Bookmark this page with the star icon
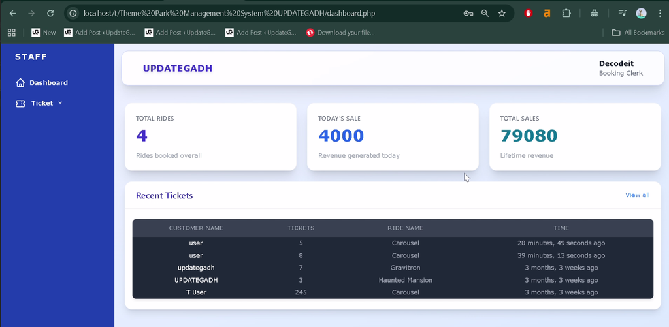Screen dimensions: 669x327 (x=502, y=14)
